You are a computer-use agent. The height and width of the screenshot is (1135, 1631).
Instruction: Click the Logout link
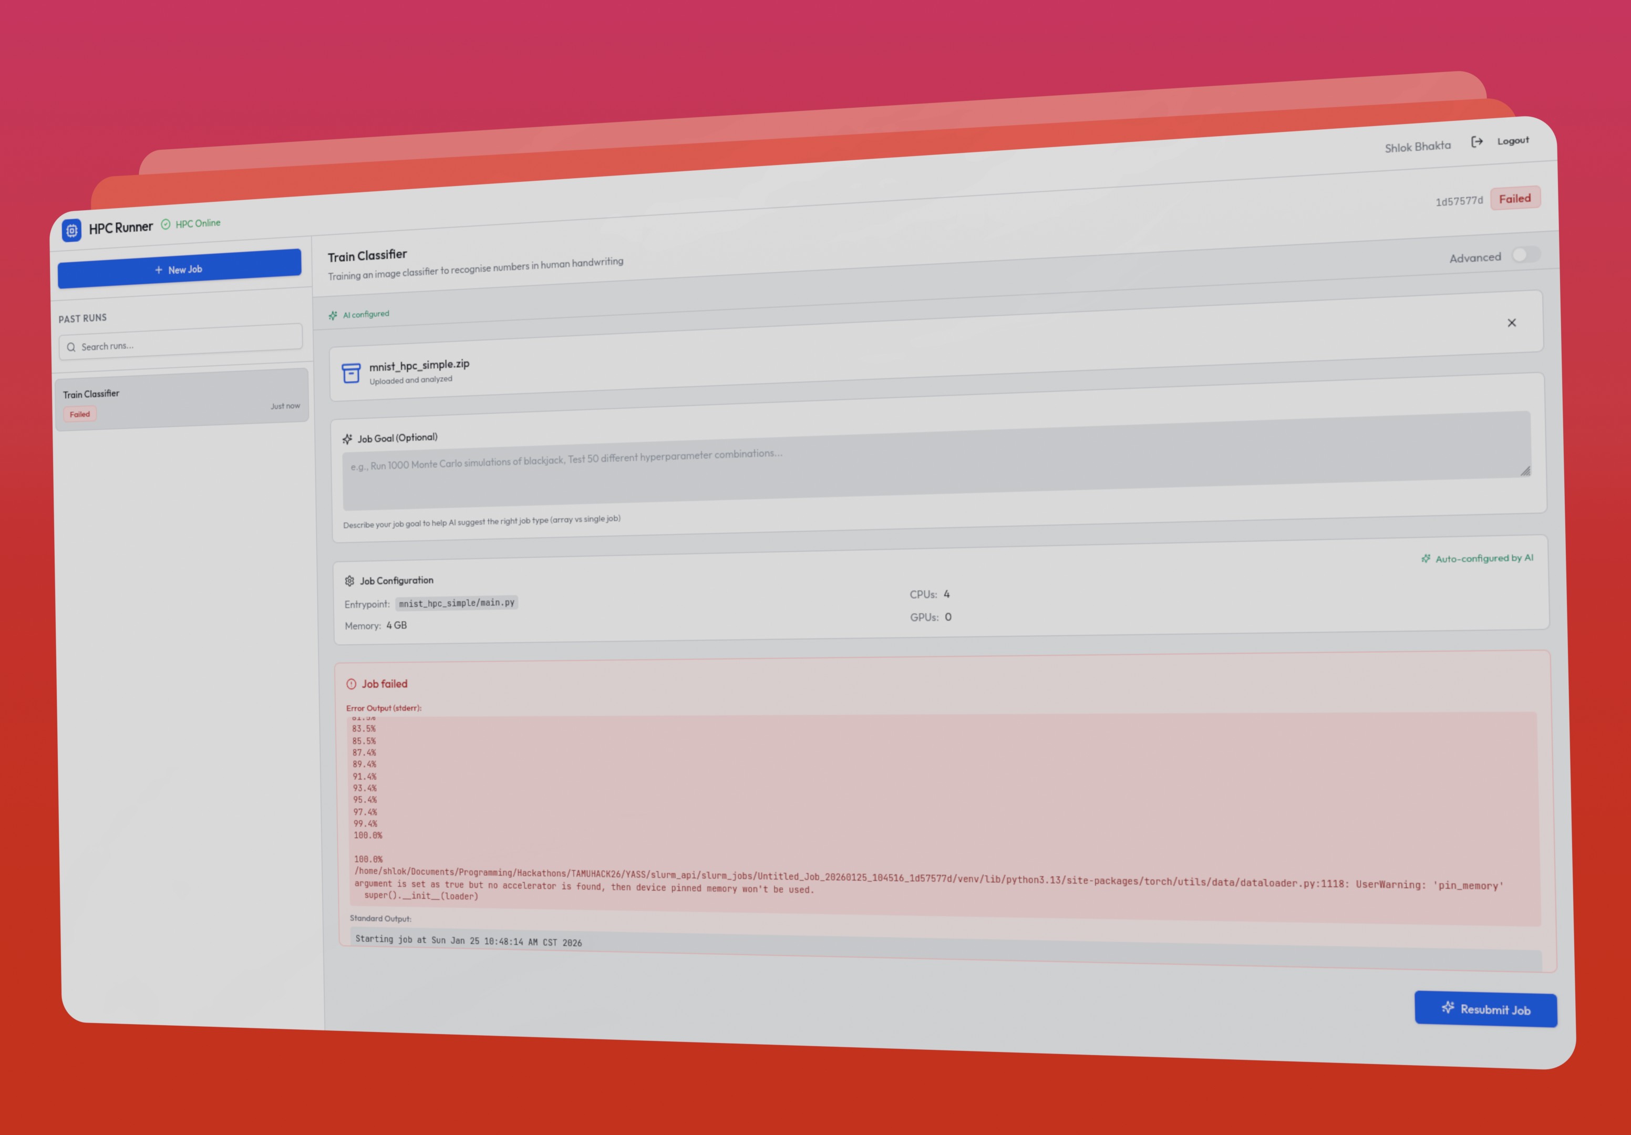point(1513,141)
